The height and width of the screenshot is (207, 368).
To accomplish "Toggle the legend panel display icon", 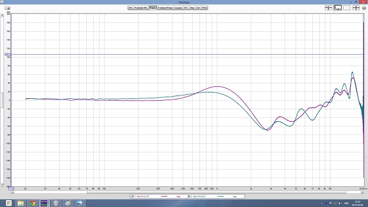I will pos(338,7).
